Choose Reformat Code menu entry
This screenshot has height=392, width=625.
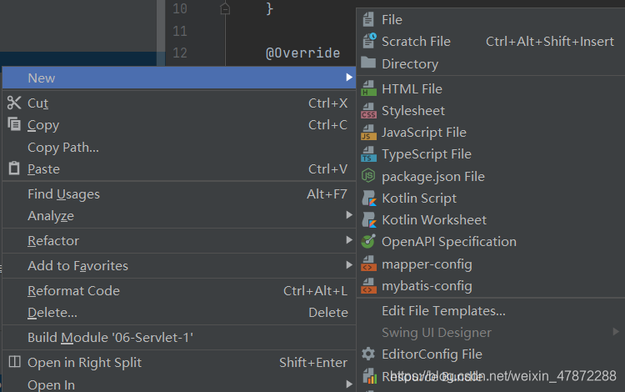coord(179,291)
